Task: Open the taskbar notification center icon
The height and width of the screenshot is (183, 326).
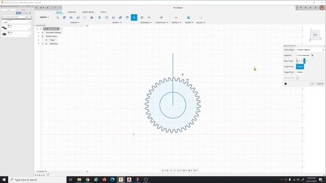Action: pyautogui.click(x=321, y=179)
